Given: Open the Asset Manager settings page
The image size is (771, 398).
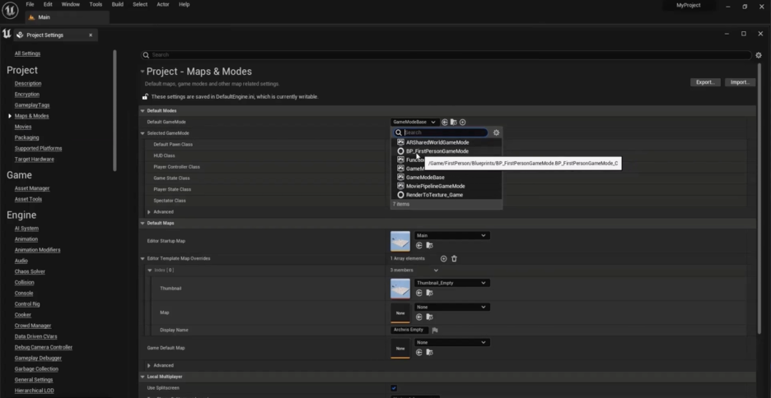Looking at the screenshot, I should point(32,188).
